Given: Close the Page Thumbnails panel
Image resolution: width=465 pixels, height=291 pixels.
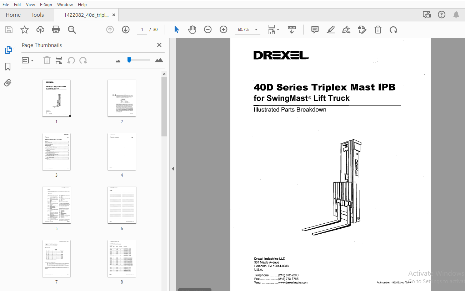Looking at the screenshot, I should 159,45.
